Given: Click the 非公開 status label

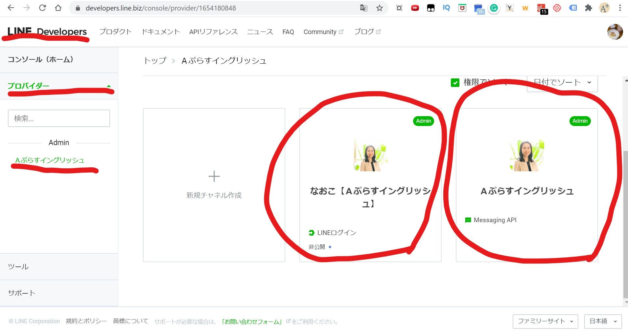Looking at the screenshot, I should coord(317,247).
